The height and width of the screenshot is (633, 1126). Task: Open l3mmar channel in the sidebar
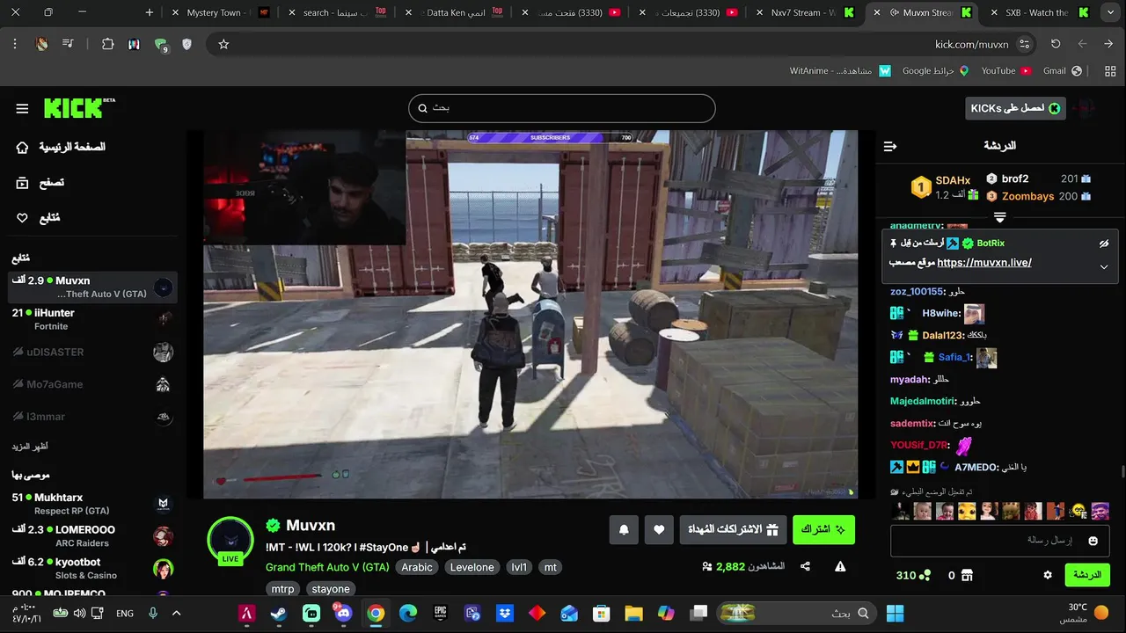[x=92, y=417]
